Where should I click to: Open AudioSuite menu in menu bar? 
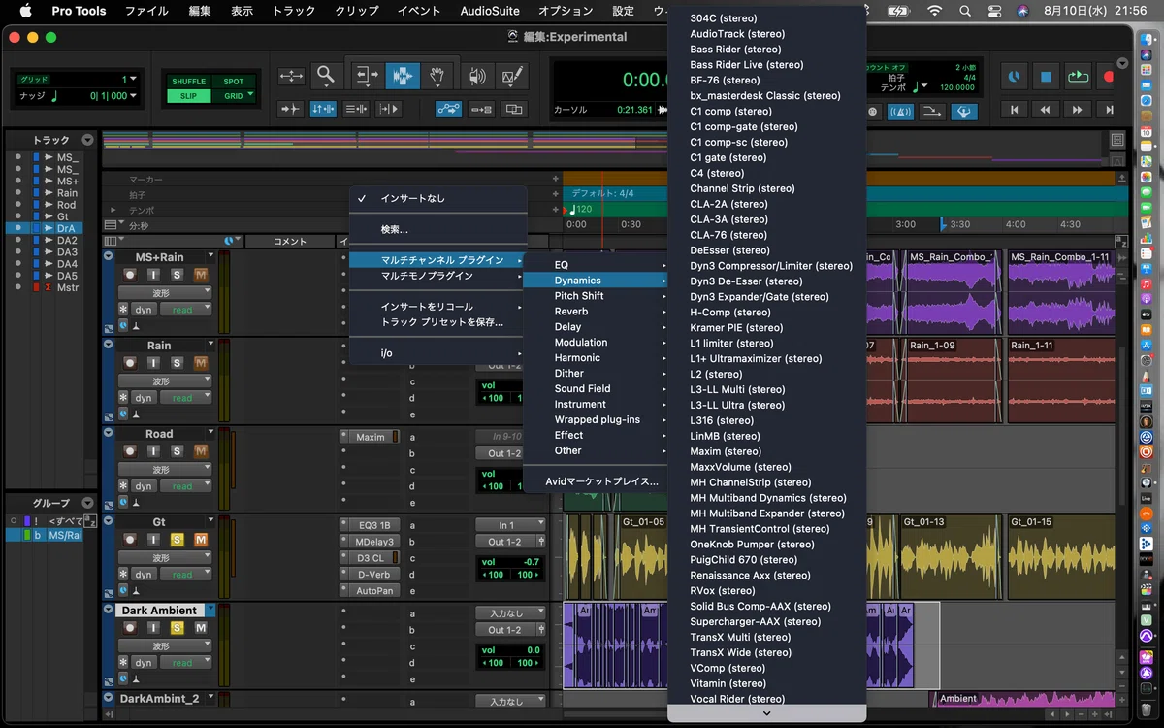point(490,11)
